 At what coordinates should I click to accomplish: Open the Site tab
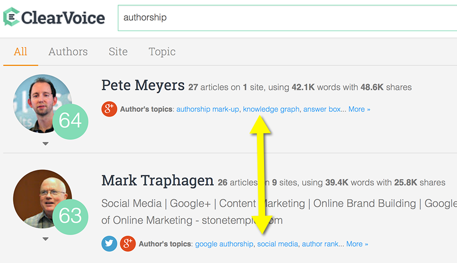(x=118, y=52)
